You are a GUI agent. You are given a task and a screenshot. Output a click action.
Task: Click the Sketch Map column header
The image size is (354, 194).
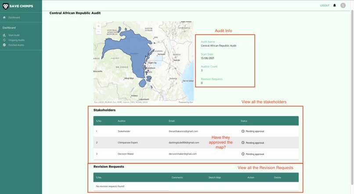click(x=214, y=177)
